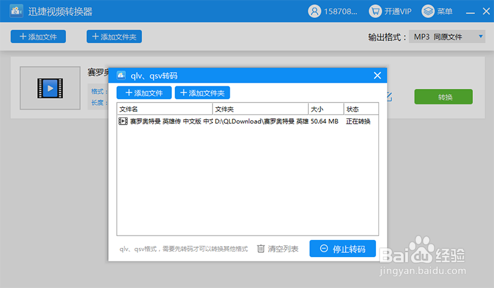This screenshot has width=494, height=288.
Task: Click the 大小 column header
Action: click(326, 109)
